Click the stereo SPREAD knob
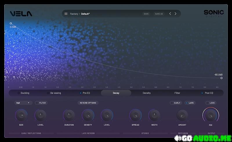 135,115
